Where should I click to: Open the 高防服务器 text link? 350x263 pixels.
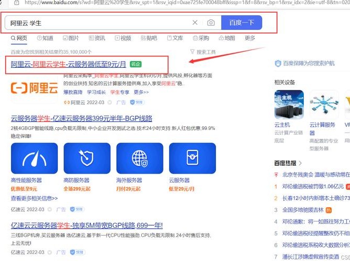coord(77,180)
